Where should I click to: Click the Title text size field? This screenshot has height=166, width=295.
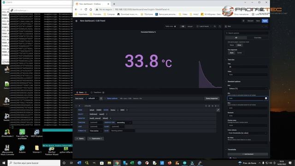coord(248,67)
